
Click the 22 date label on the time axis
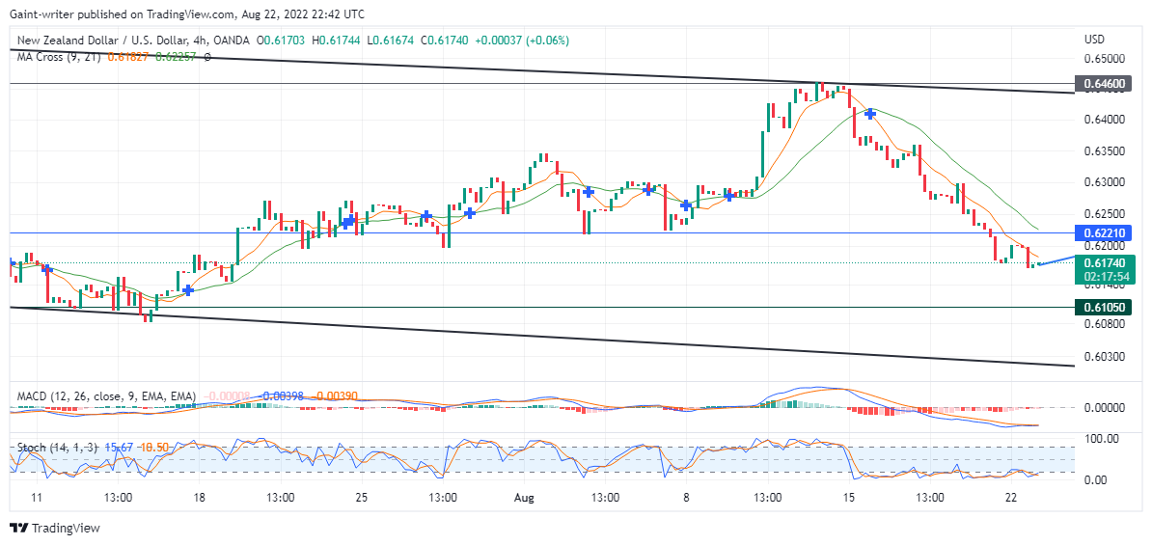pyautogui.click(x=1011, y=498)
